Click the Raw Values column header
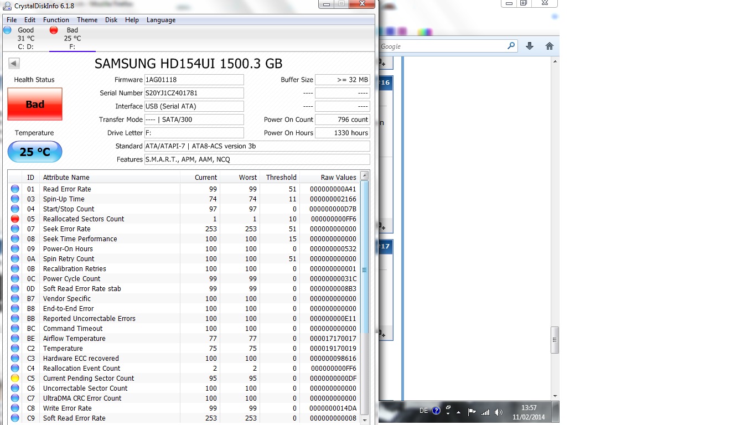 (330, 178)
